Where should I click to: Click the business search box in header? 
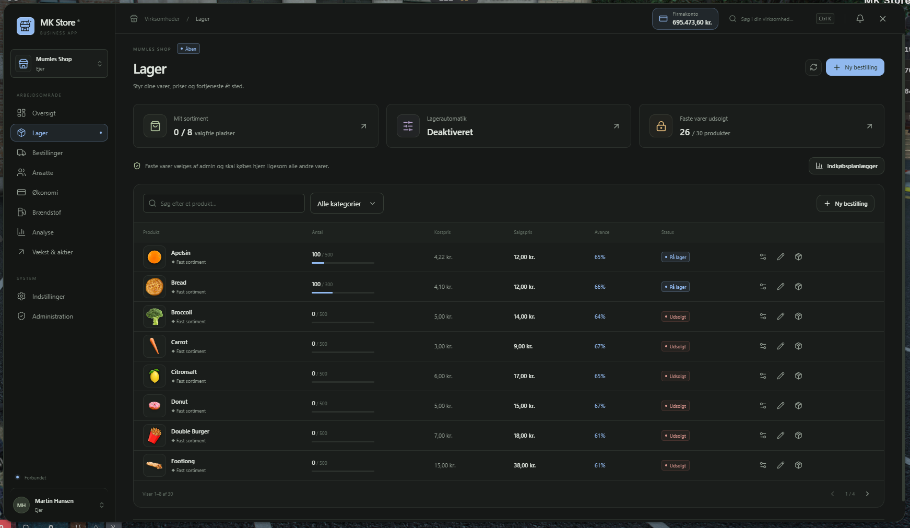pos(781,19)
